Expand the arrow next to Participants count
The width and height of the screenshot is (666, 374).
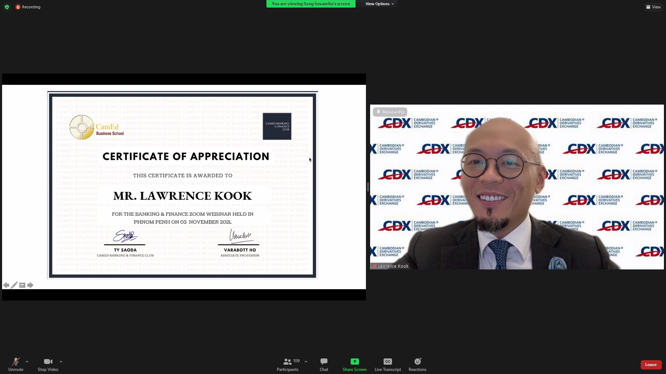tap(306, 362)
